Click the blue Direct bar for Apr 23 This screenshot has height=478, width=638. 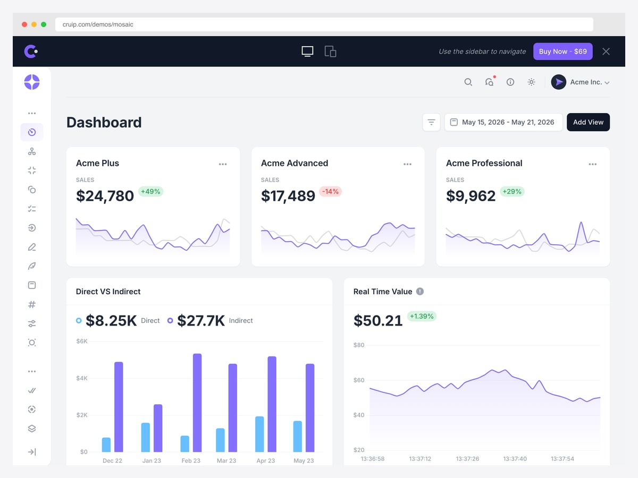(259, 434)
